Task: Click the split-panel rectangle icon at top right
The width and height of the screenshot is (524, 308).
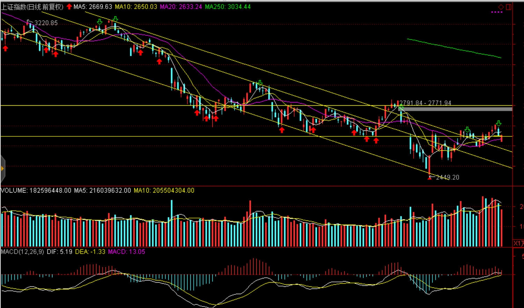Action: [509, 7]
